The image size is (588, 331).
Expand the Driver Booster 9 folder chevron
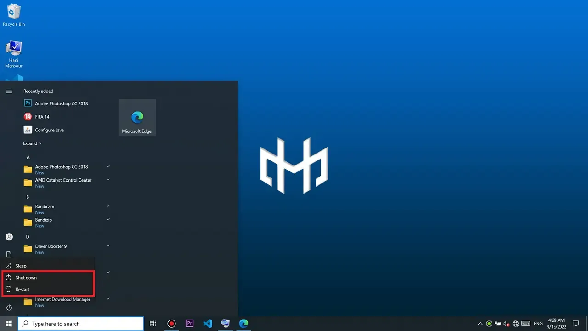pos(108,246)
